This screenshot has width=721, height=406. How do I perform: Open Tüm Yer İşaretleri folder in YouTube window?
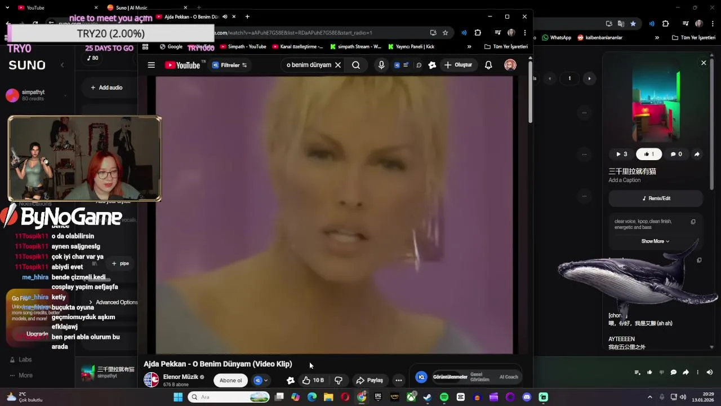(506, 47)
